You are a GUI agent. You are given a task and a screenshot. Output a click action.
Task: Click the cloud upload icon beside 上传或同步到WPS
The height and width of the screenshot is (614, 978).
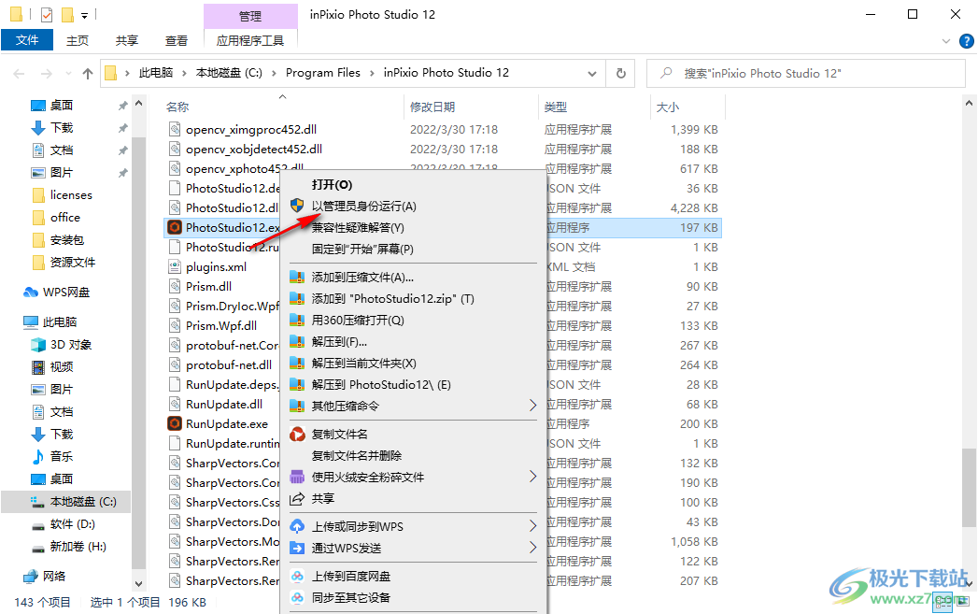coord(298,527)
